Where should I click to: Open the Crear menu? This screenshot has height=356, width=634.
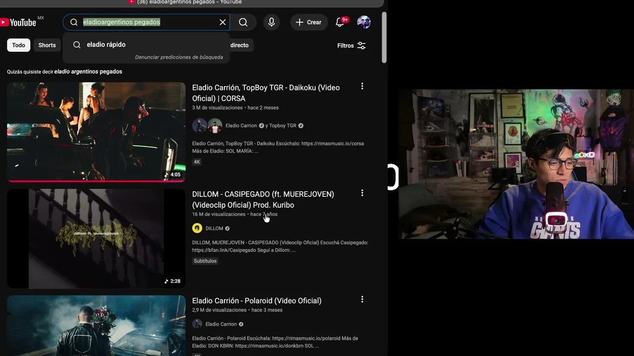click(x=309, y=22)
